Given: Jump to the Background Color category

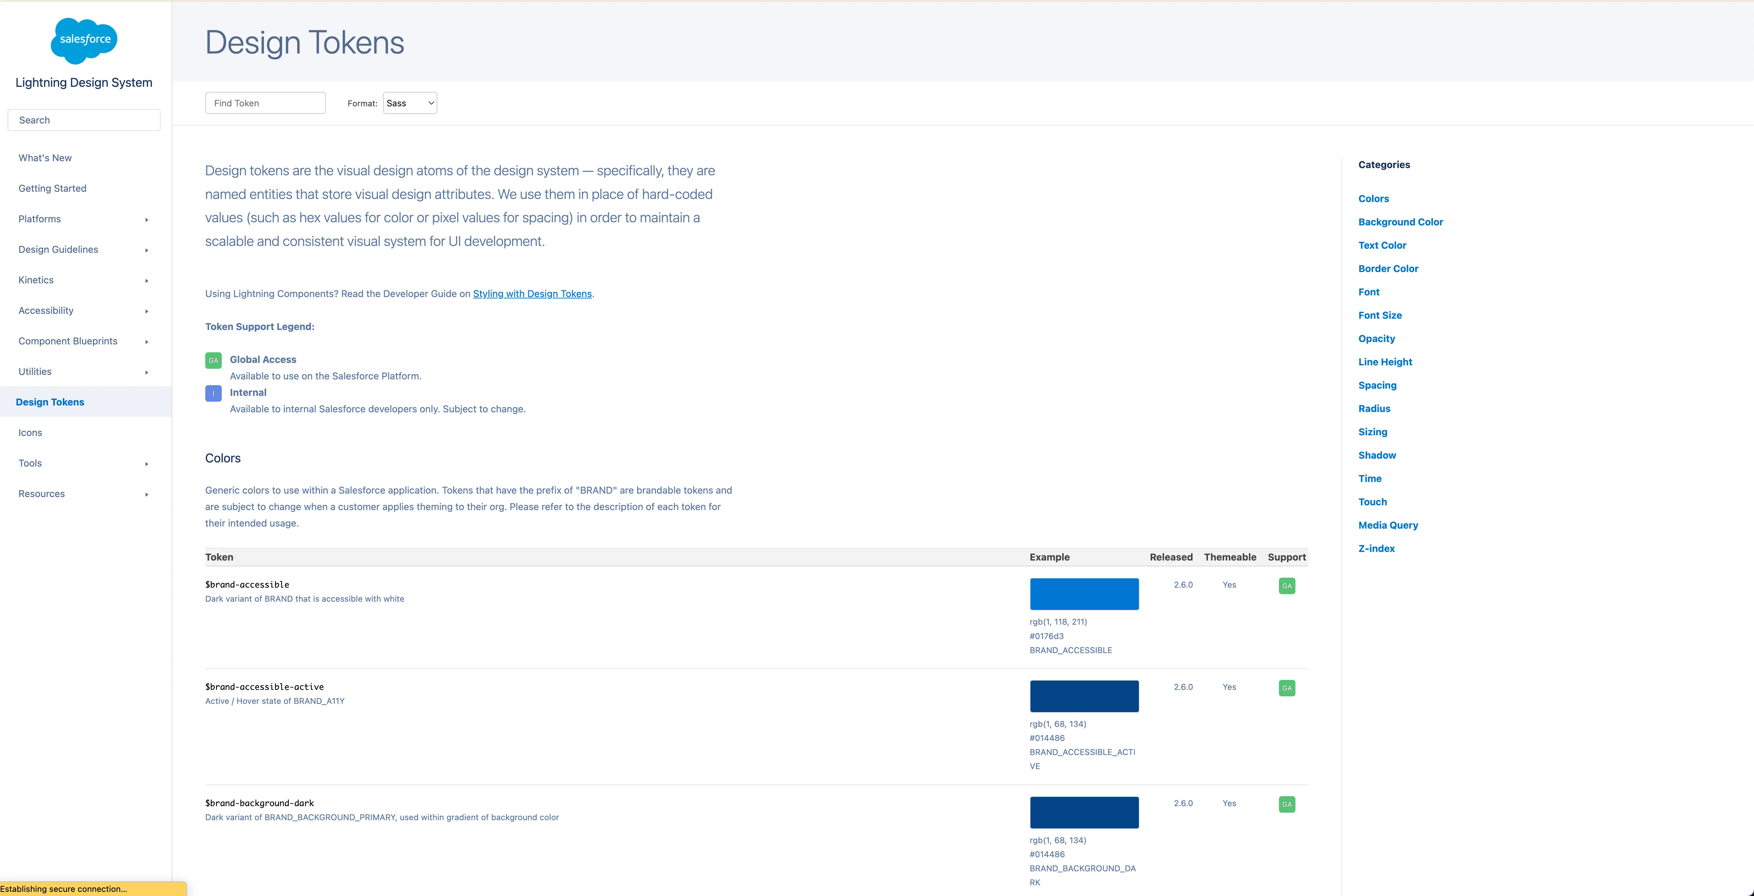Looking at the screenshot, I should (1400, 222).
